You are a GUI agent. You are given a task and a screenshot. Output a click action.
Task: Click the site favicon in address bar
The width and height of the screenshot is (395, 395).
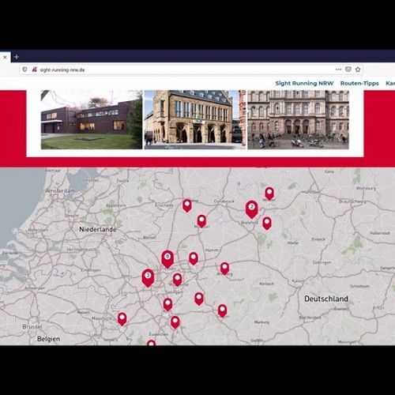click(34, 70)
